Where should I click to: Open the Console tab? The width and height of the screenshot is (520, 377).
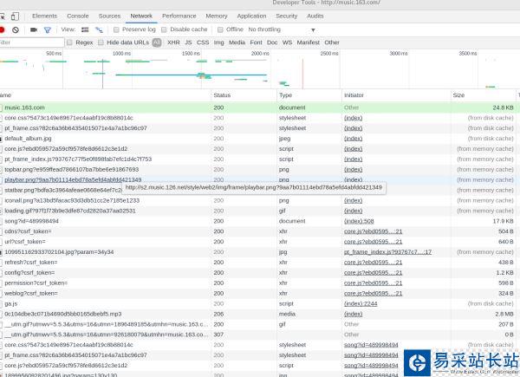(78, 16)
